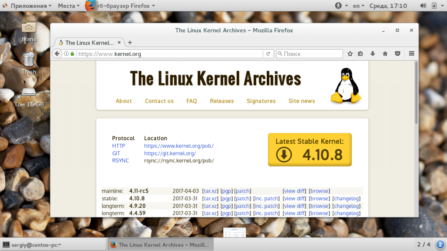Click the HTTP protocol link
Screen dimensions: 447x251
(x=119, y=146)
